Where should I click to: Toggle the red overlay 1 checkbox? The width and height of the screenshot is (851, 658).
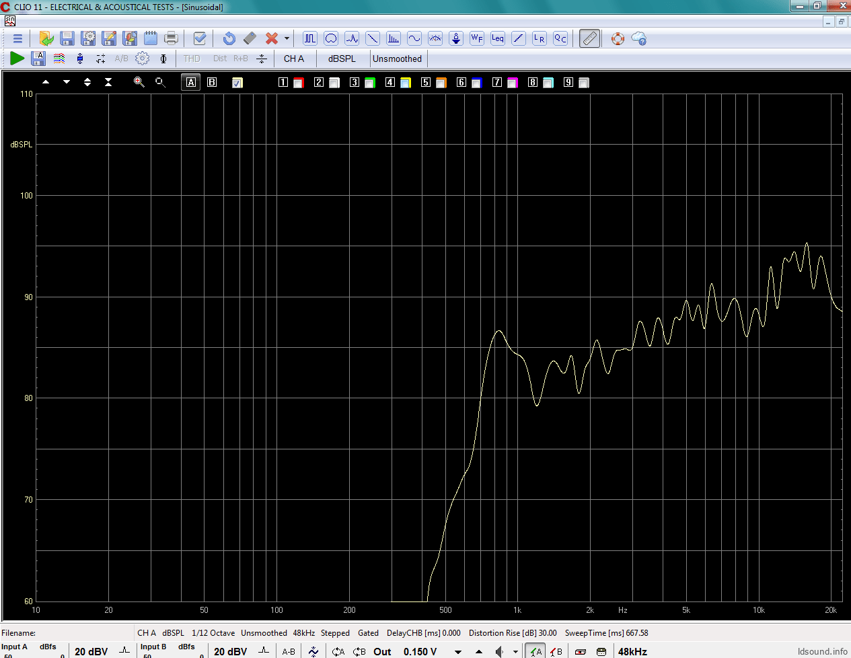(x=298, y=83)
